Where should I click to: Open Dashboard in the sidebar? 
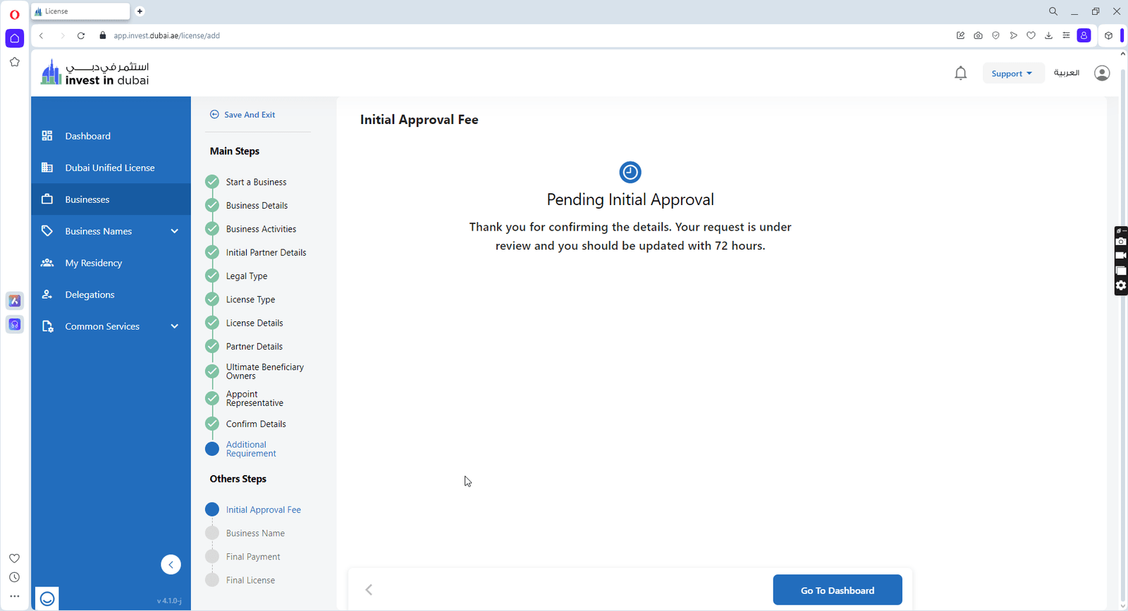111,136
